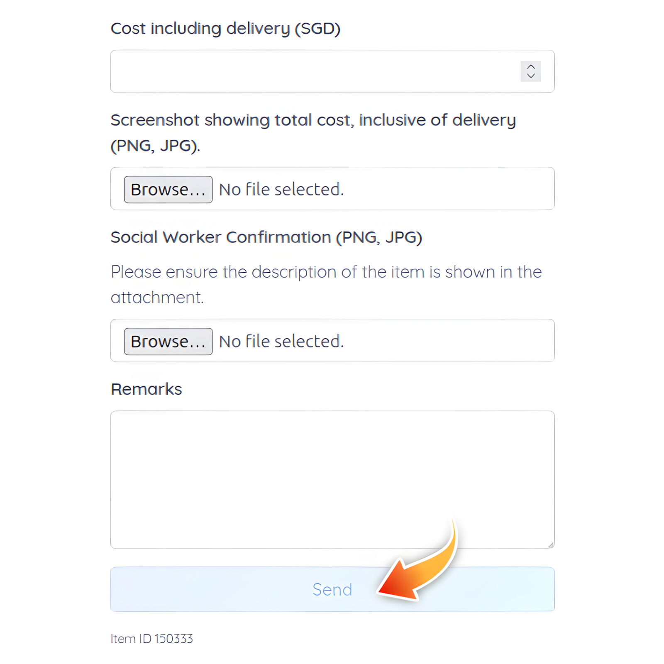Image resolution: width=664 pixels, height=664 pixels.
Task: Click the '(PNG, JPG).' line of the screenshot label
Action: (155, 146)
